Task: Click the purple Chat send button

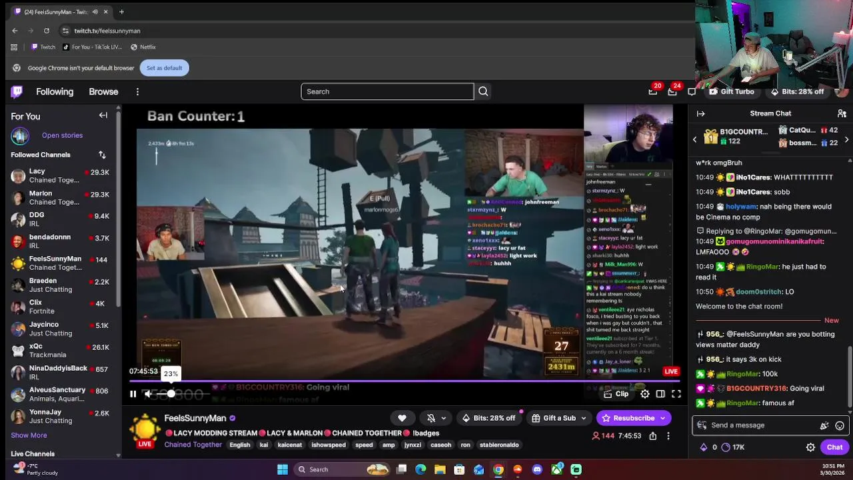Action: [834, 447]
